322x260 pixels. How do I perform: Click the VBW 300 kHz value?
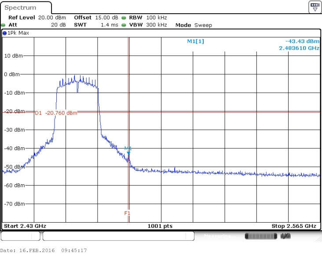(x=157, y=25)
